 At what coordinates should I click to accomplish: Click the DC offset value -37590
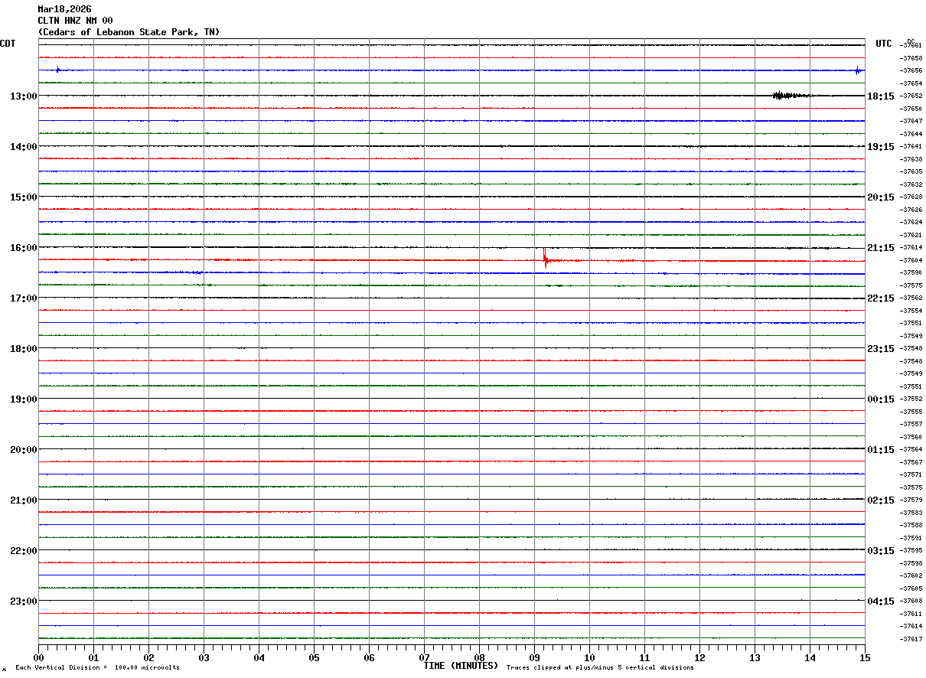[x=911, y=272]
